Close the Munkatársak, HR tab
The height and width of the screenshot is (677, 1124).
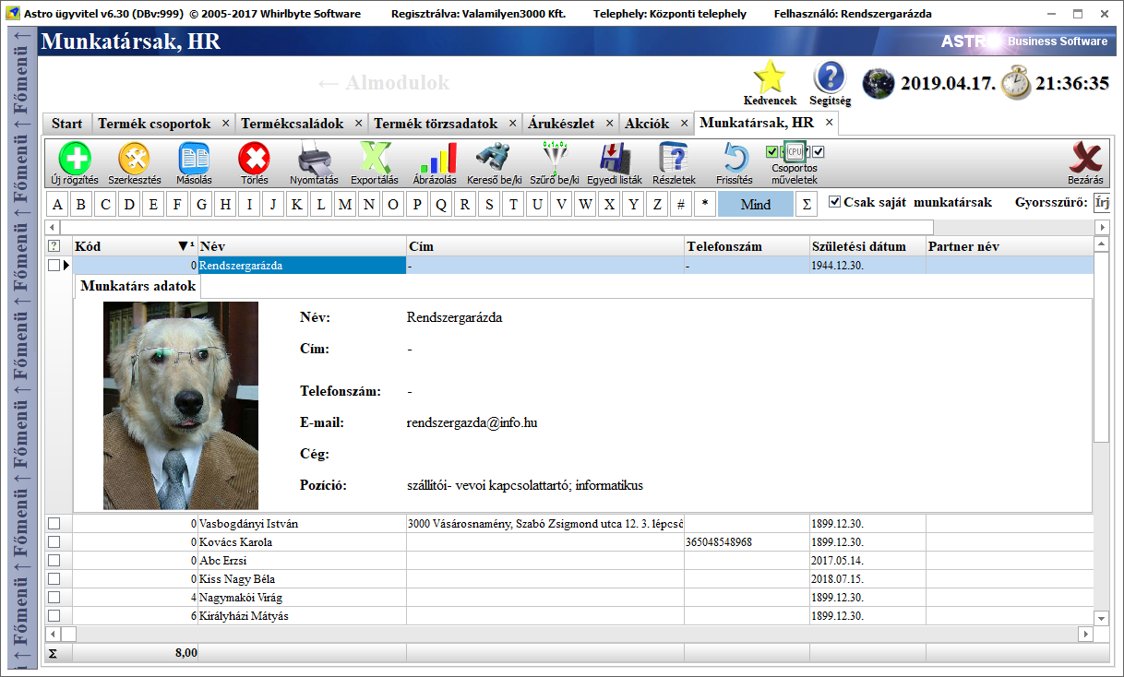pyautogui.click(x=829, y=122)
